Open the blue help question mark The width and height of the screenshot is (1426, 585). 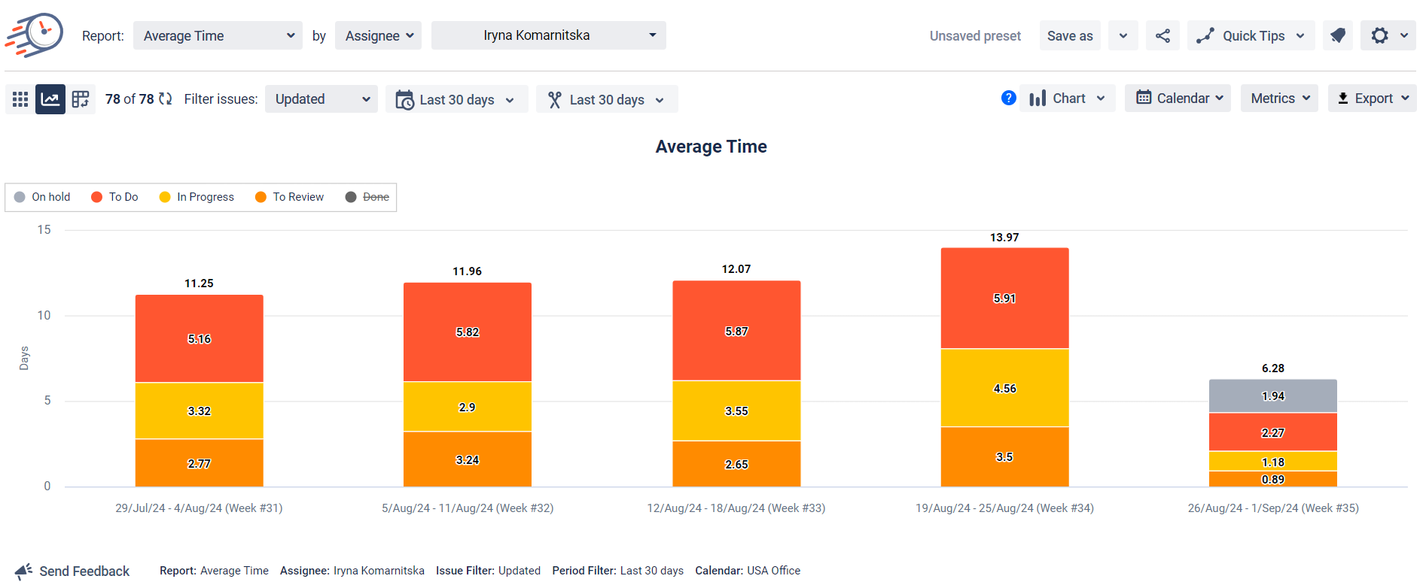pyautogui.click(x=1009, y=98)
